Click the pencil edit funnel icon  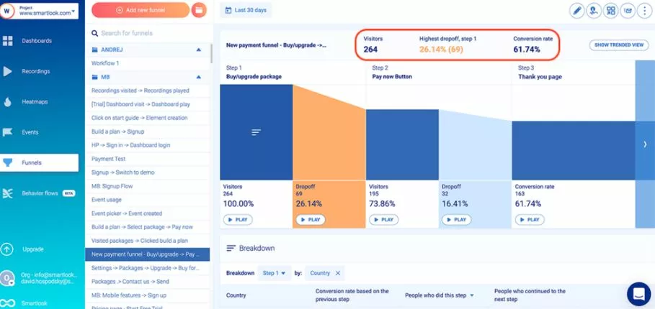coord(577,11)
